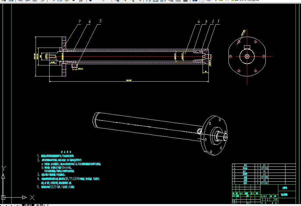Select balloon number 1 leader label

pos(218,21)
